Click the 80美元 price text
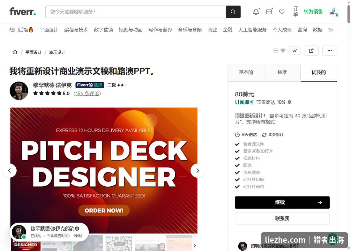This screenshot has height=251, width=351. tap(244, 94)
